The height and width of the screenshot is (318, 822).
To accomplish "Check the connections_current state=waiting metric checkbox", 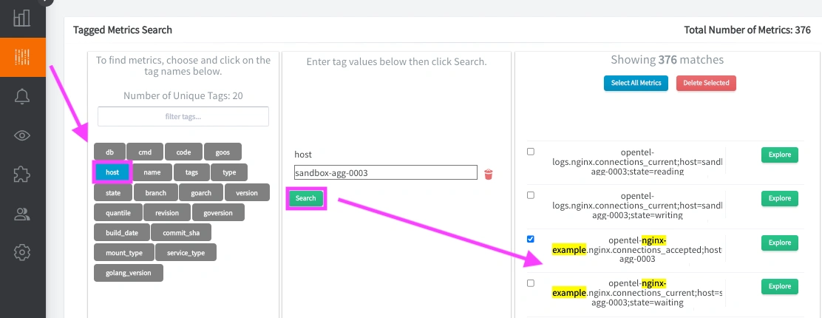I will (x=531, y=283).
